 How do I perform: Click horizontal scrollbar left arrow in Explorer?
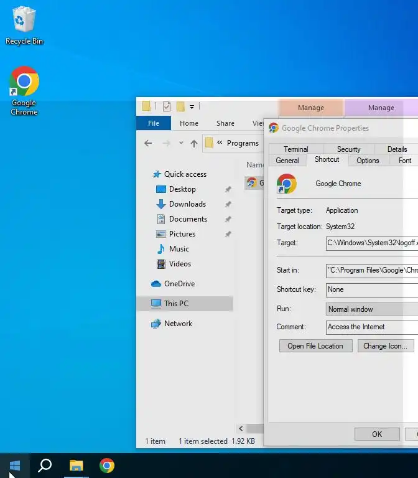(241, 428)
